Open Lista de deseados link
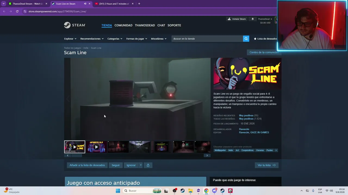The width and height of the screenshot is (348, 195). (x=265, y=39)
